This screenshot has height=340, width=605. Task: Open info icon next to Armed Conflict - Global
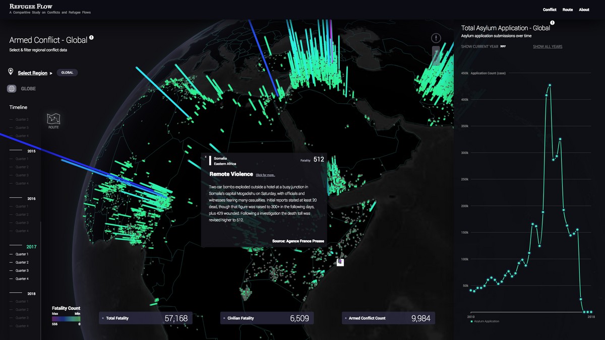pyautogui.click(x=91, y=38)
